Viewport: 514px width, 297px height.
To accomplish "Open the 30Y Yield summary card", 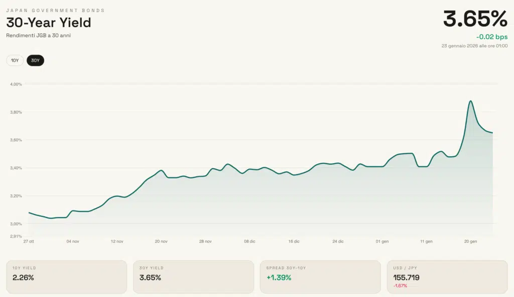I will click(x=193, y=276).
